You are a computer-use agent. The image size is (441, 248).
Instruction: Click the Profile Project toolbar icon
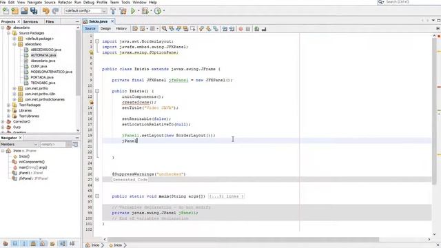(x=158, y=11)
